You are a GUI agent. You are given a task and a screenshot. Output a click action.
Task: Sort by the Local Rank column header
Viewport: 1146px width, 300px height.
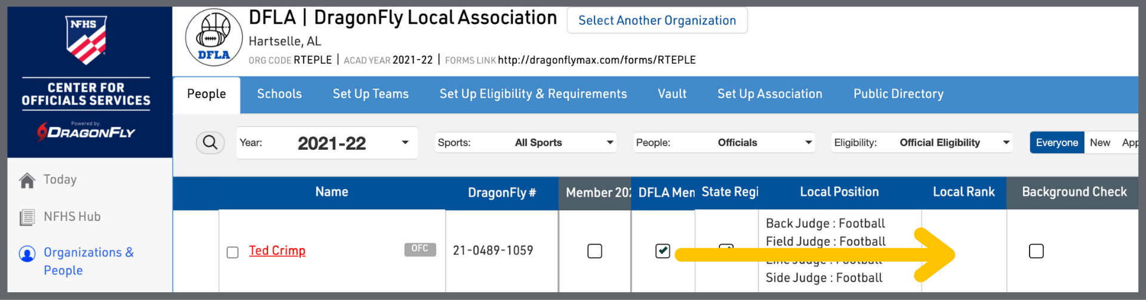pyautogui.click(x=963, y=192)
